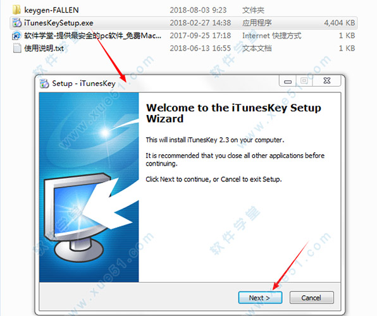Click the Welcome to iTunesKey Setup Wizard heading
The width and height of the screenshot is (377, 316).
point(233,113)
